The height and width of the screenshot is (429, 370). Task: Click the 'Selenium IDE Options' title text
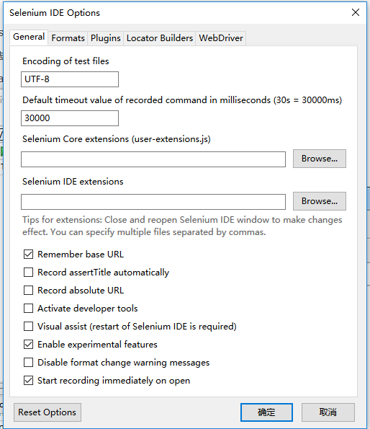coord(55,13)
